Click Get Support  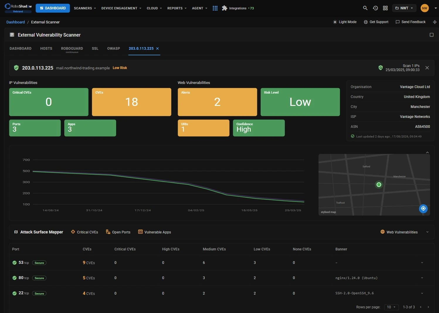376,22
